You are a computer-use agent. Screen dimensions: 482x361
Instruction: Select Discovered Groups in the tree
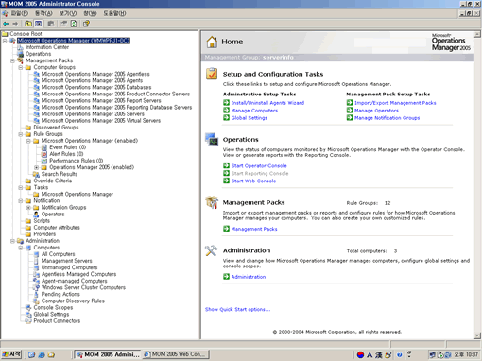(x=56, y=128)
